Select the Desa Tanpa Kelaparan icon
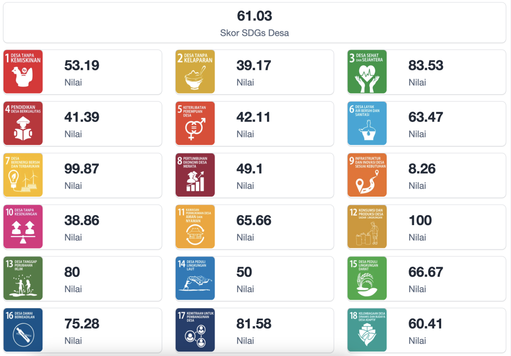Viewport: 511px width, 356px height. (x=195, y=72)
